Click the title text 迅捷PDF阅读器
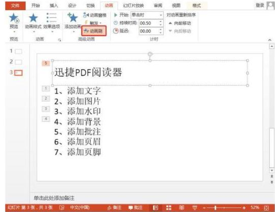Image resolution: width=275 pixels, height=212 pixels. [88, 72]
